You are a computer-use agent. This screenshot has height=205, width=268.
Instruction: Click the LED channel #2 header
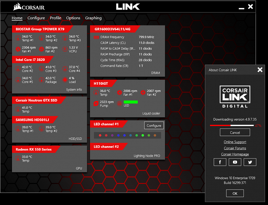tap(109, 147)
